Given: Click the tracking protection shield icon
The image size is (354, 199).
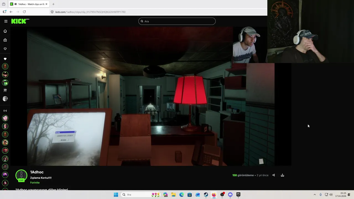Looking at the screenshot, I should (x=52, y=12).
